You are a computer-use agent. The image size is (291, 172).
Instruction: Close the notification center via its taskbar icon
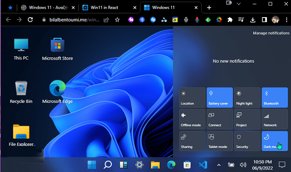click(282, 165)
